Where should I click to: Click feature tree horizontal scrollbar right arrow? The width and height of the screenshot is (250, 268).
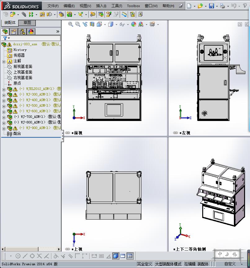59,249
